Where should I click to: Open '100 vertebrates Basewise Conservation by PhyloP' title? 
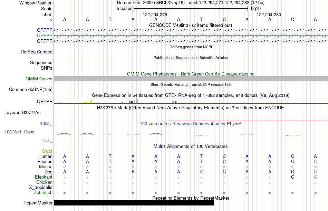click(x=191, y=124)
